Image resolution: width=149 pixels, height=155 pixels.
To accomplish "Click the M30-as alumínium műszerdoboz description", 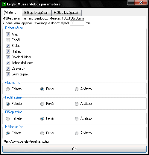I will [x=43, y=18].
